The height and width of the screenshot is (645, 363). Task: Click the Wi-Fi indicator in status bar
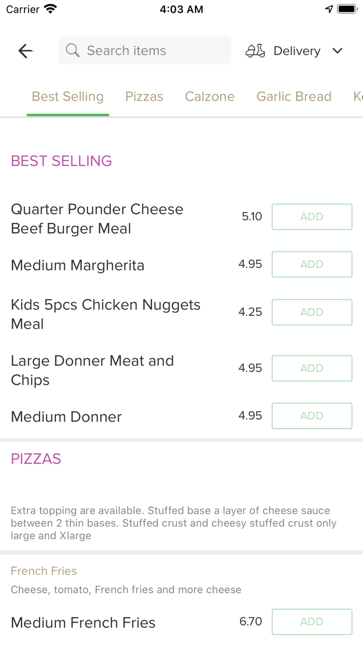49,8
